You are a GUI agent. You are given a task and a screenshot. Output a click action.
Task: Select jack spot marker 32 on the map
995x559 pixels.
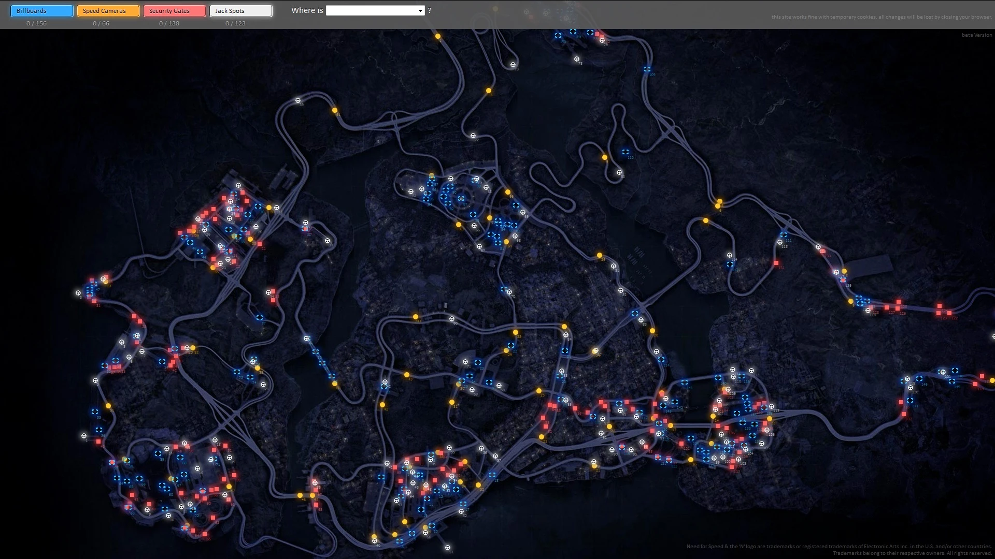[256, 226]
